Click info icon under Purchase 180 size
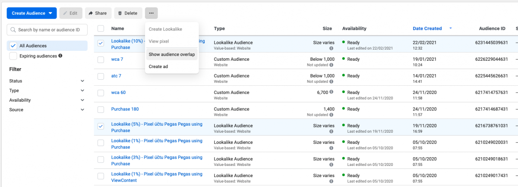Viewport: 518px width, 187px height. [331, 115]
